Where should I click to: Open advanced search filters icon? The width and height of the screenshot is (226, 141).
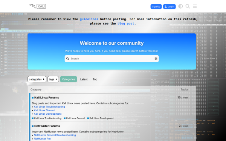tap(156, 59)
